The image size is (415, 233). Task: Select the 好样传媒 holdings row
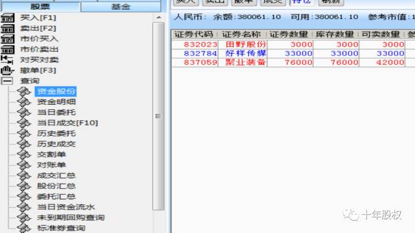[x=293, y=53]
